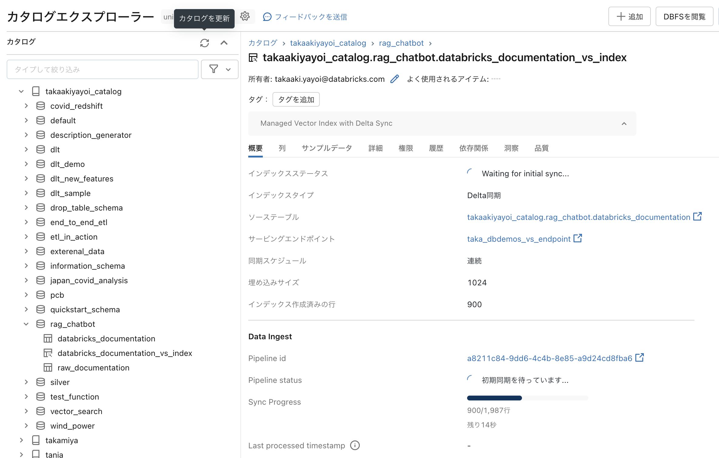The height and width of the screenshot is (458, 719).
Task: Select the databricks_documentation_vs_index vector index
Action: tap(125, 353)
